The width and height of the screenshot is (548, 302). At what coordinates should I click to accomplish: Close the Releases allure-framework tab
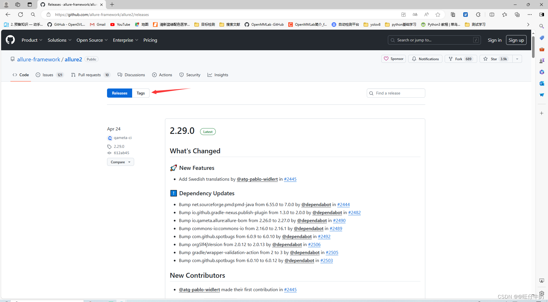point(101,5)
